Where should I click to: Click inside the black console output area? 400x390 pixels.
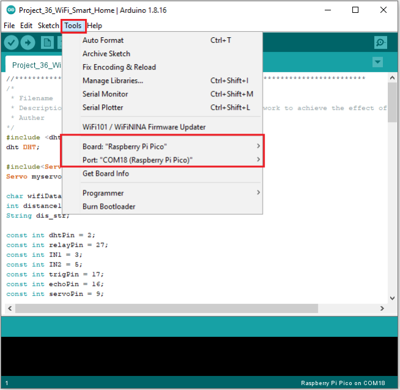tap(200, 356)
